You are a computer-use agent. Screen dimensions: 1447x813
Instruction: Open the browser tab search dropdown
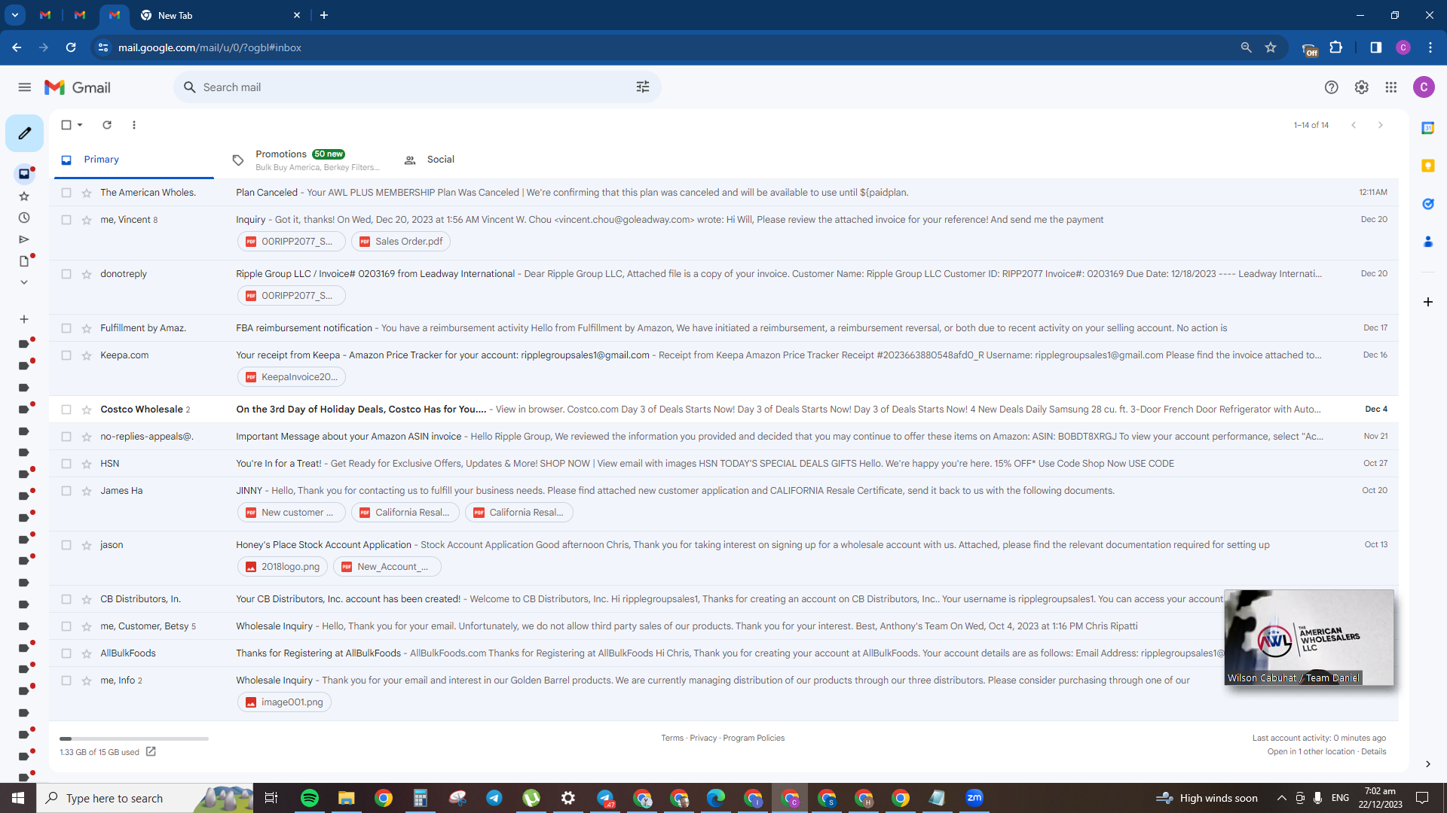click(x=15, y=15)
